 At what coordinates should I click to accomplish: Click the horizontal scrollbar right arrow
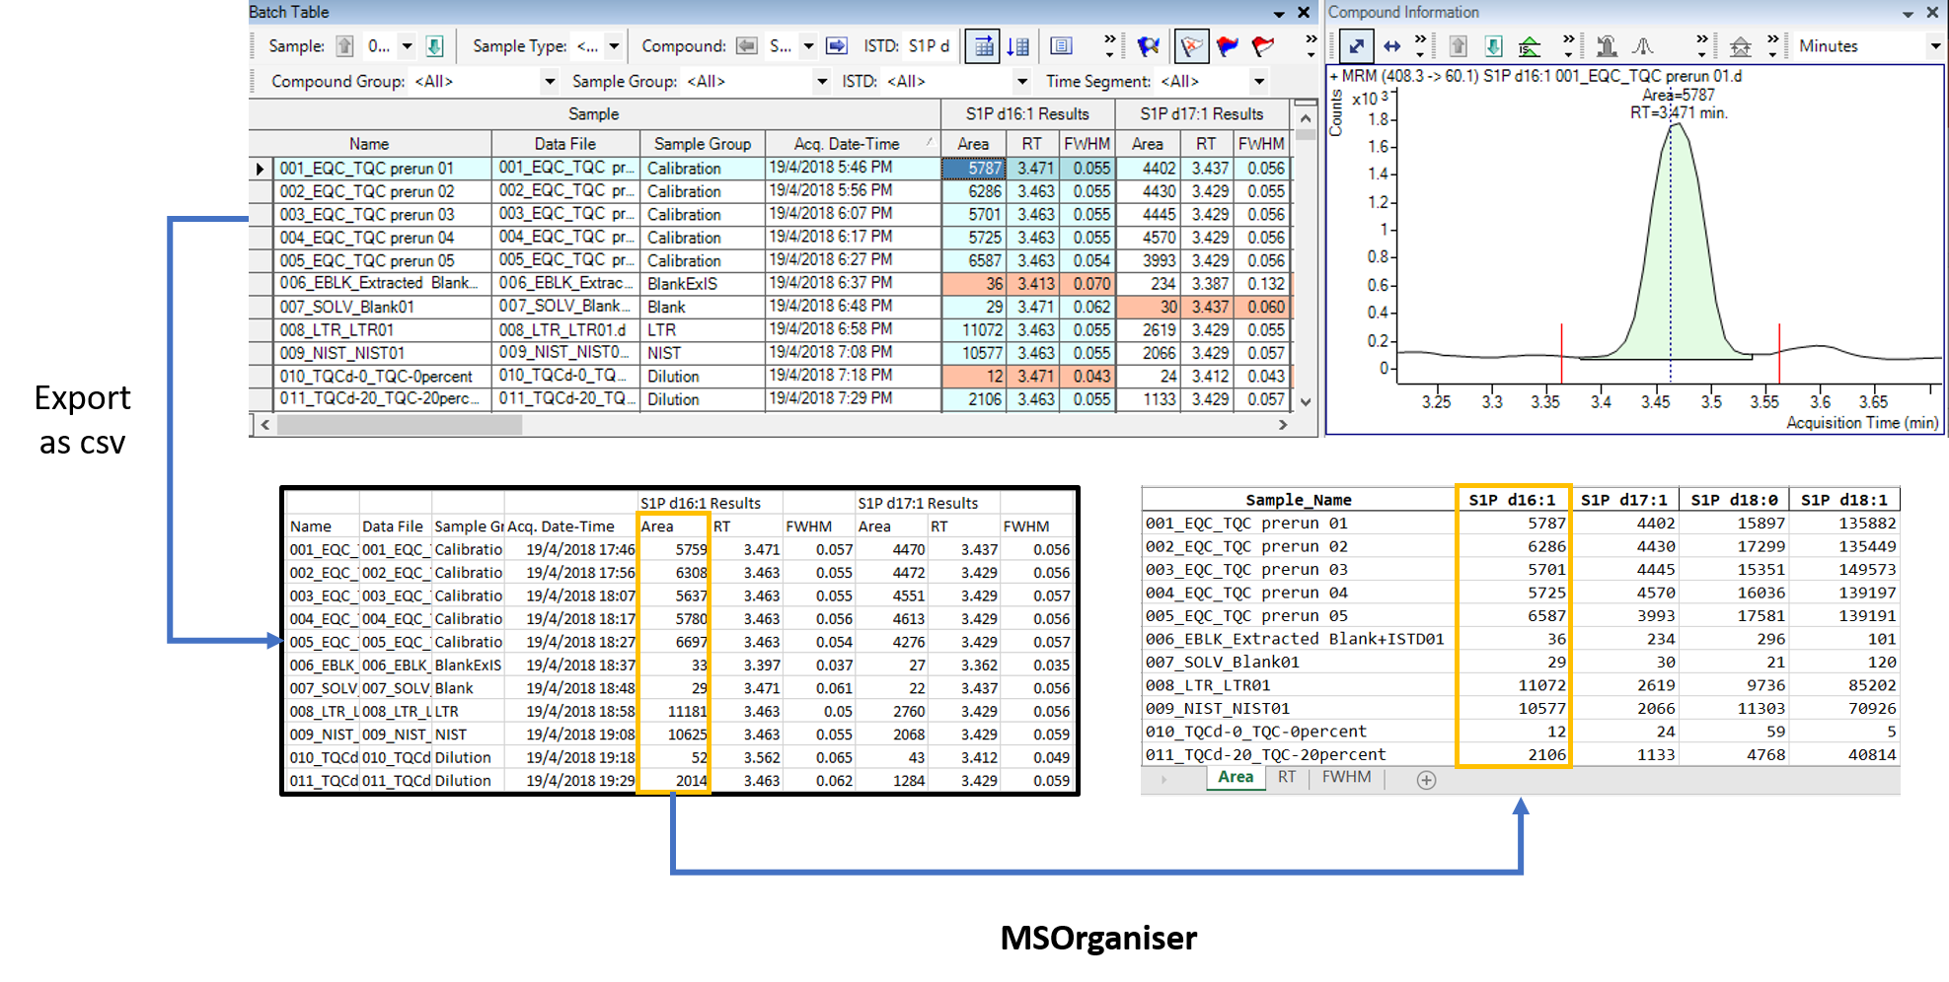tap(1282, 425)
